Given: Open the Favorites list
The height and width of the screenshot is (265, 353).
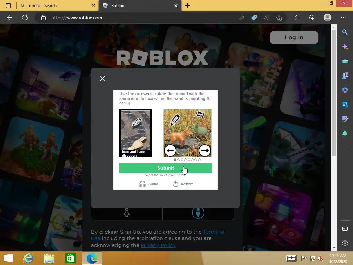Looking at the screenshot, I should 296,18.
